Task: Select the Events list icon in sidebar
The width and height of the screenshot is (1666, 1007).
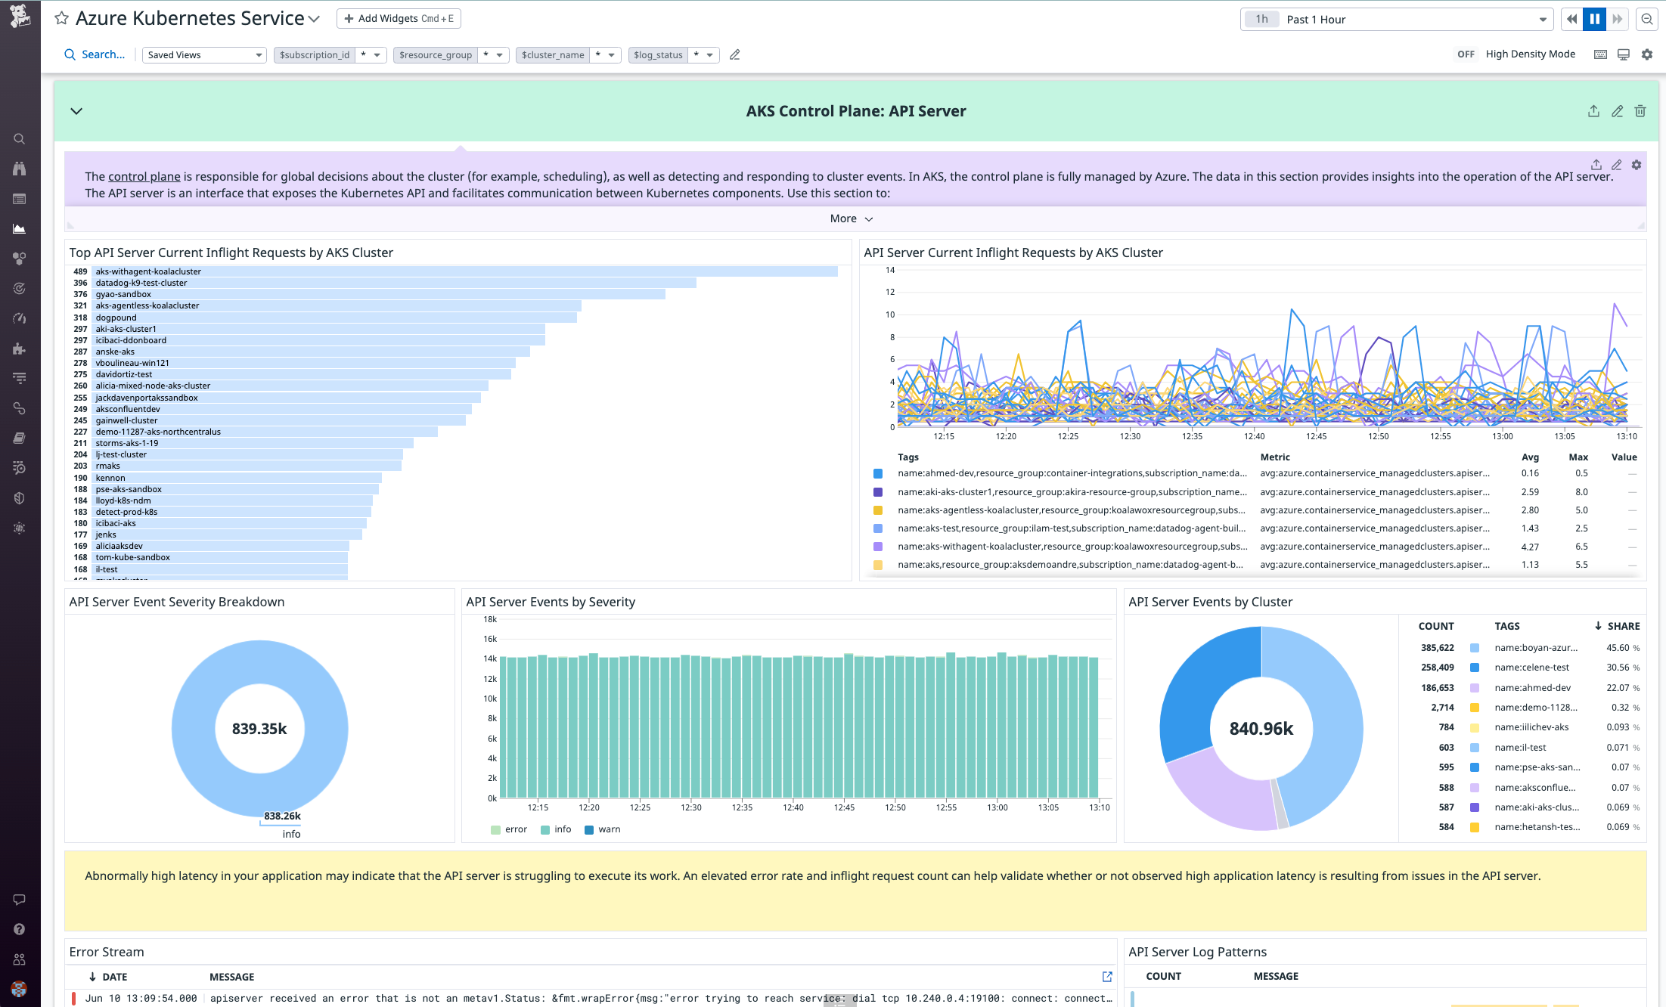Action: [x=19, y=199]
